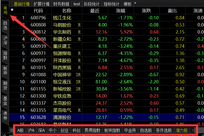Select stock 莱克电气

pyautogui.click(x=62, y=110)
